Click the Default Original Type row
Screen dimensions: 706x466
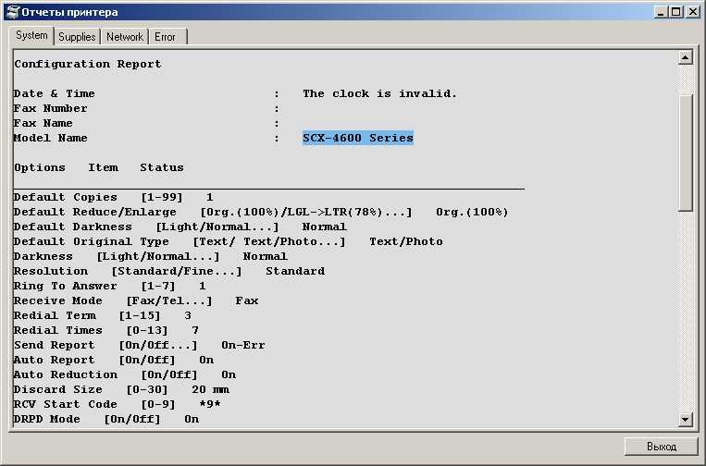[229, 242]
